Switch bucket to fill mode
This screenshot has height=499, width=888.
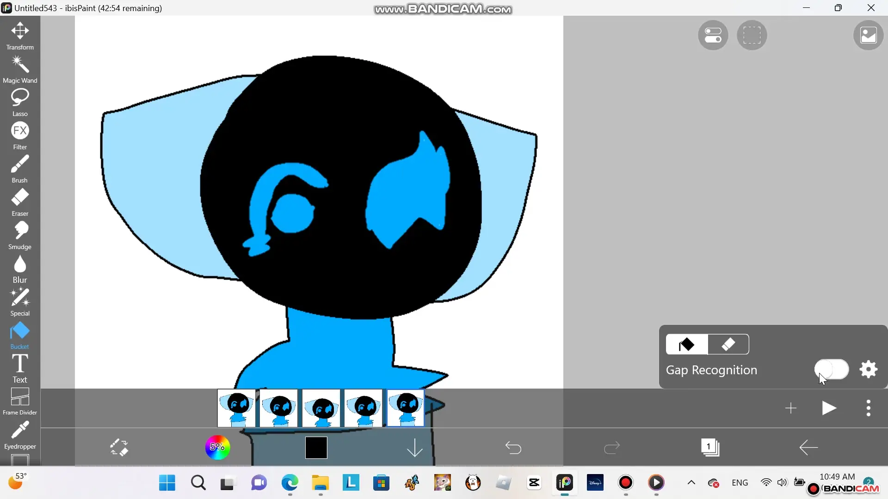687,345
